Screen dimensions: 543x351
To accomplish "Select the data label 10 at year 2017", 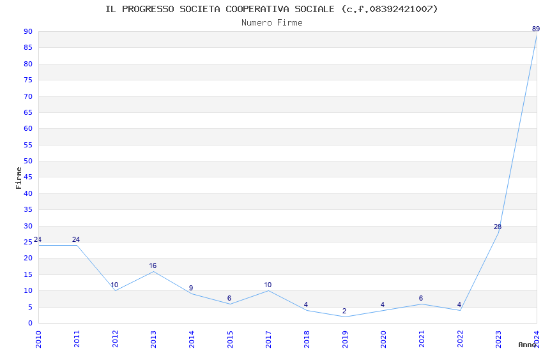I will point(268,285).
